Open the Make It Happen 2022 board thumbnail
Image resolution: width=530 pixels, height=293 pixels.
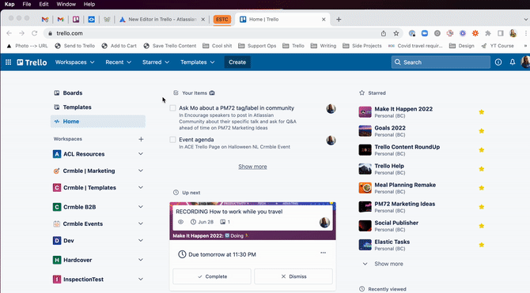click(365, 112)
